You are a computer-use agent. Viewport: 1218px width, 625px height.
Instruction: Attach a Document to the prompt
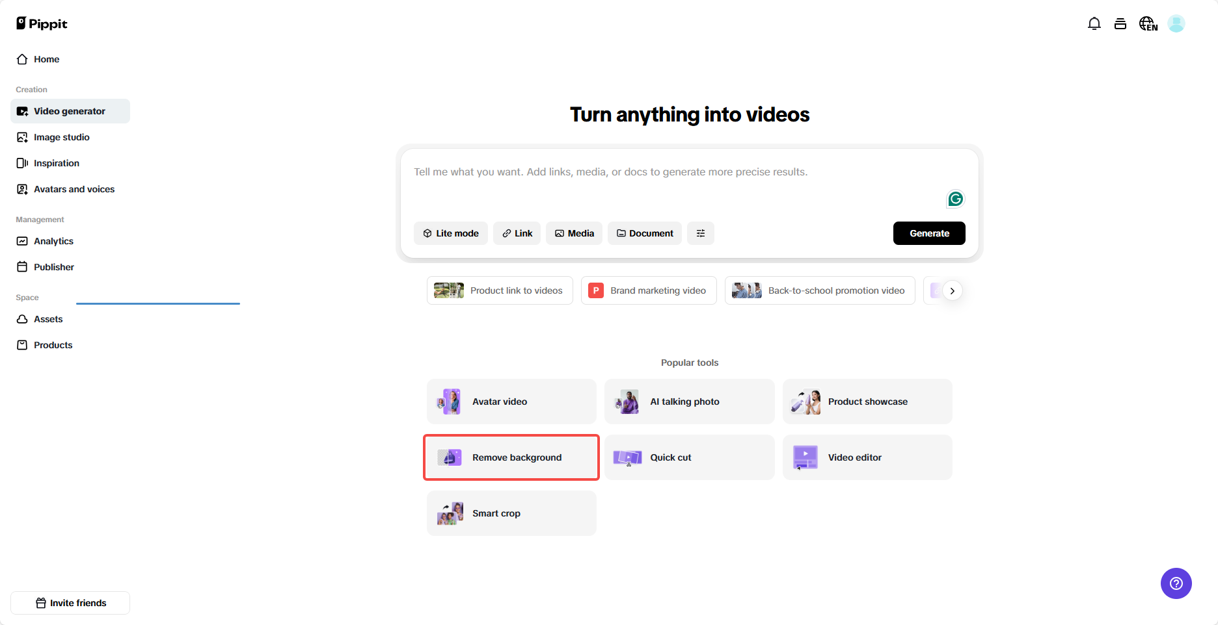point(645,233)
